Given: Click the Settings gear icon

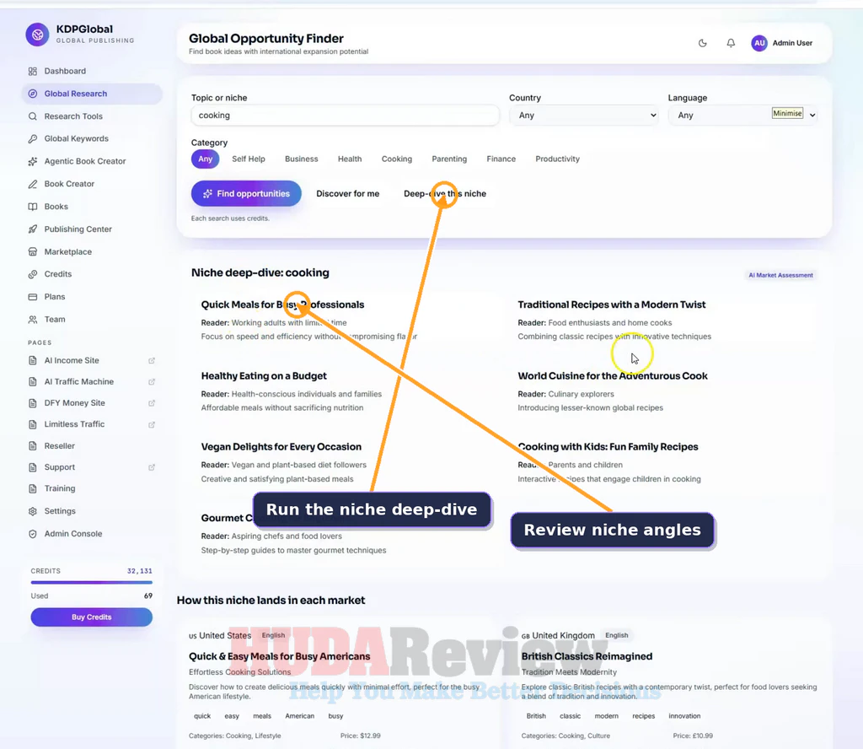Looking at the screenshot, I should click(x=33, y=511).
